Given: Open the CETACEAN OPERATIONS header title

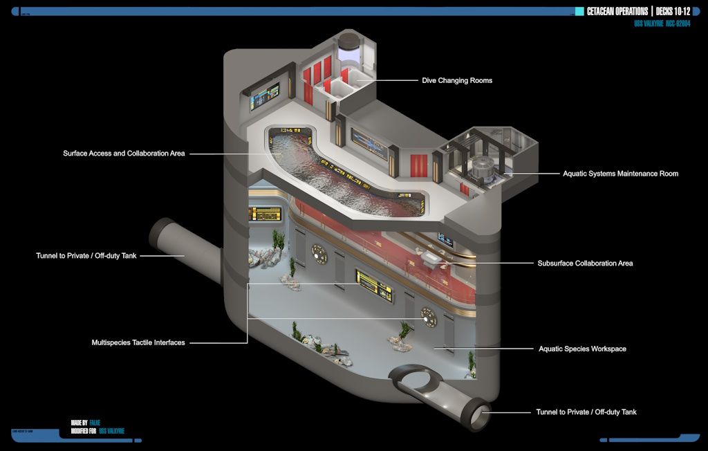Looking at the screenshot, I should [x=617, y=11].
